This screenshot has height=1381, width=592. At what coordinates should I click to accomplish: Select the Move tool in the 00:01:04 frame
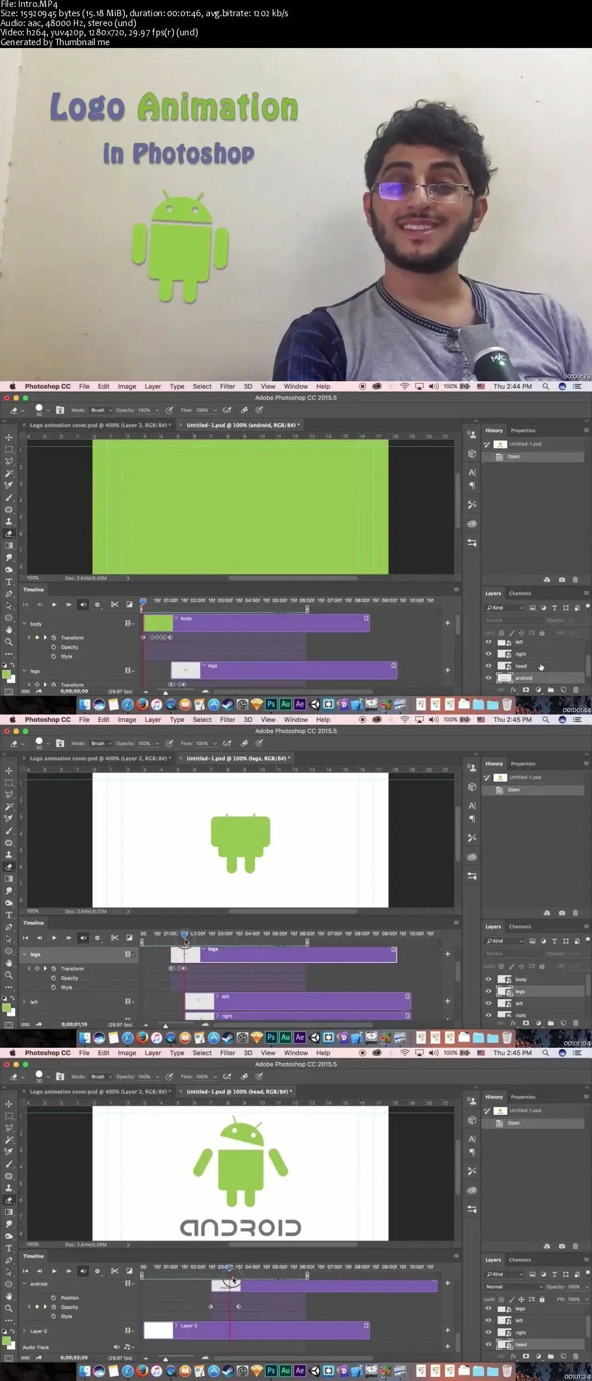(x=9, y=771)
